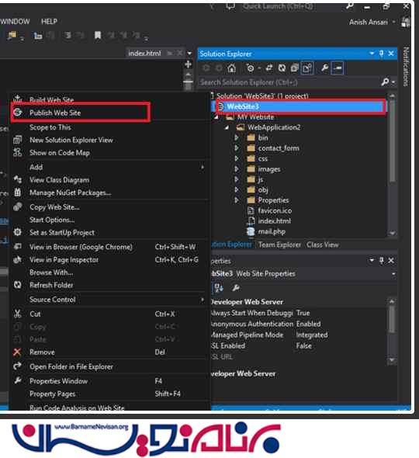The width and height of the screenshot is (419, 458).
Task: Select the WebSite3 project node
Action: [301, 106]
